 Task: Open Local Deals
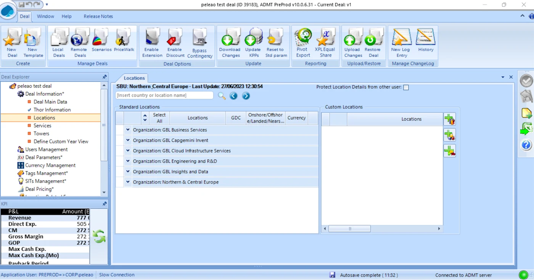58,43
